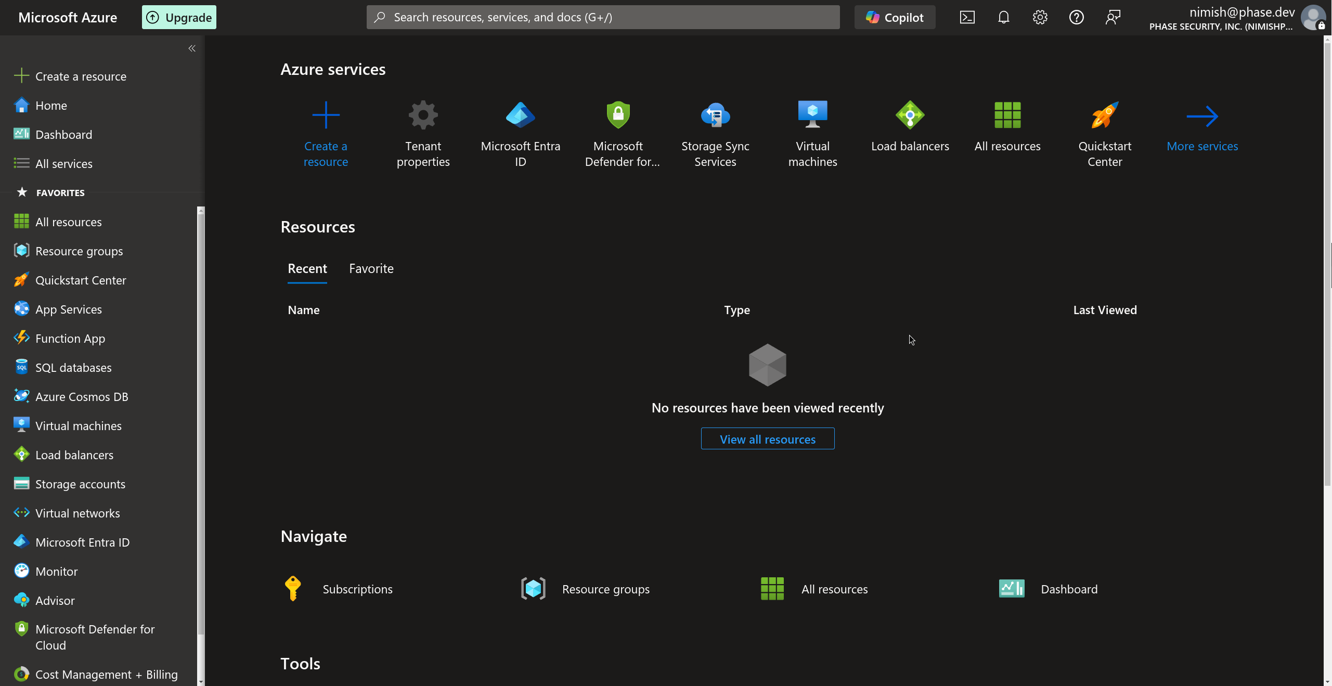The height and width of the screenshot is (686, 1332).
Task: Open Resource groups in the sidebar
Action: pos(99,251)
